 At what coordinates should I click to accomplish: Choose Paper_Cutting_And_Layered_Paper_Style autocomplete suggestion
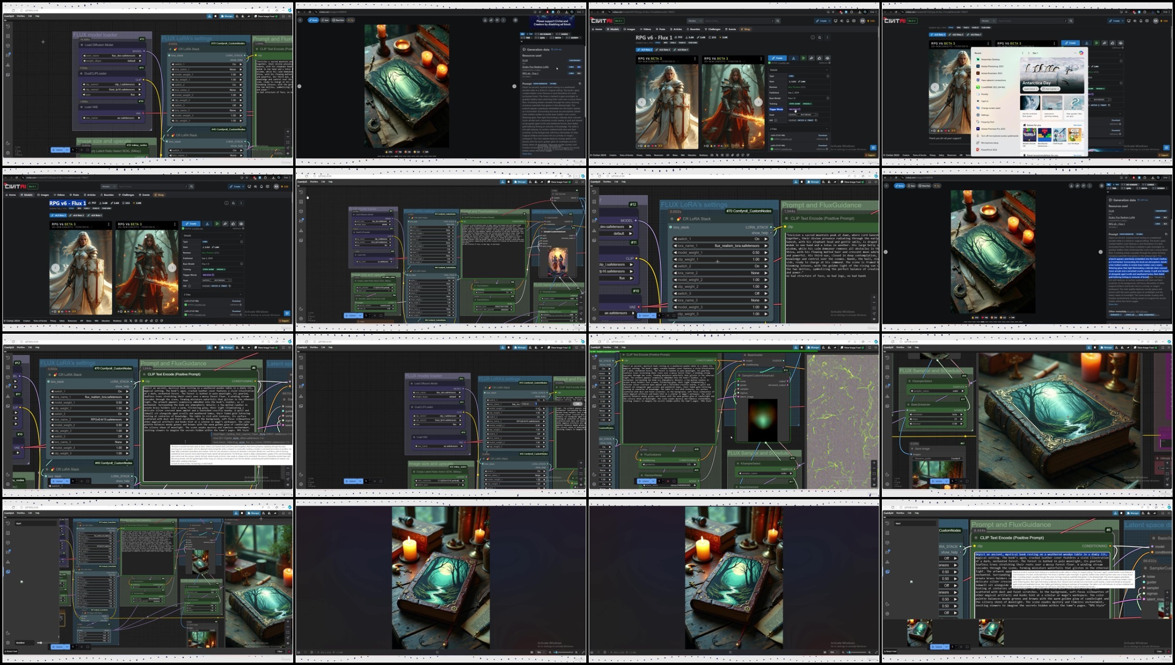[252, 434]
